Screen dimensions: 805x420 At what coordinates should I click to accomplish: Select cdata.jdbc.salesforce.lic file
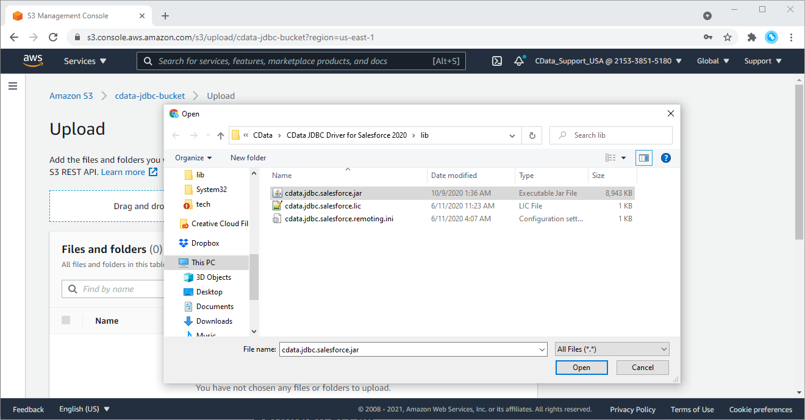coord(323,206)
